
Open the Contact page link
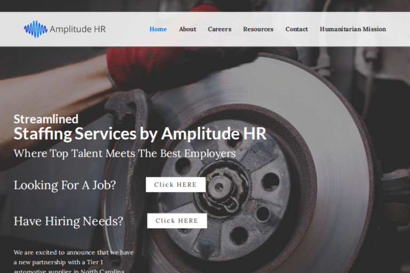click(296, 29)
